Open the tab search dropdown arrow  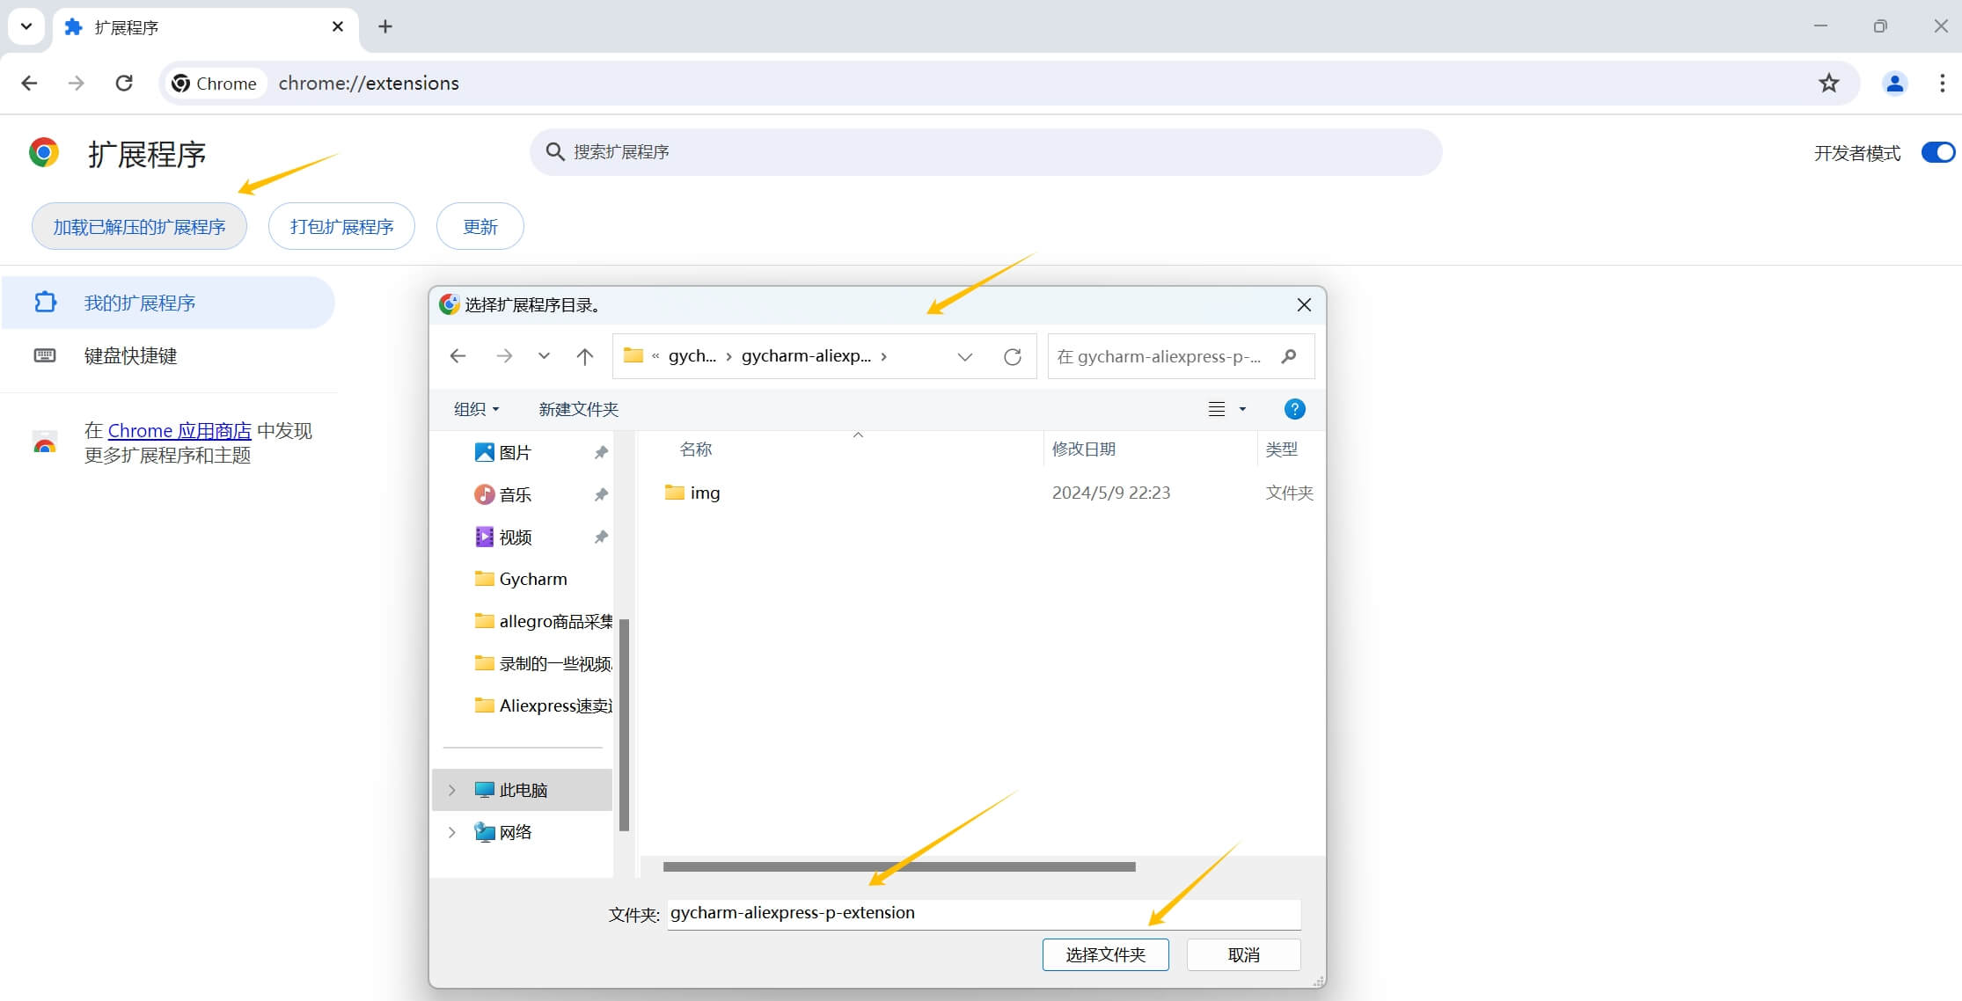pos(26,26)
